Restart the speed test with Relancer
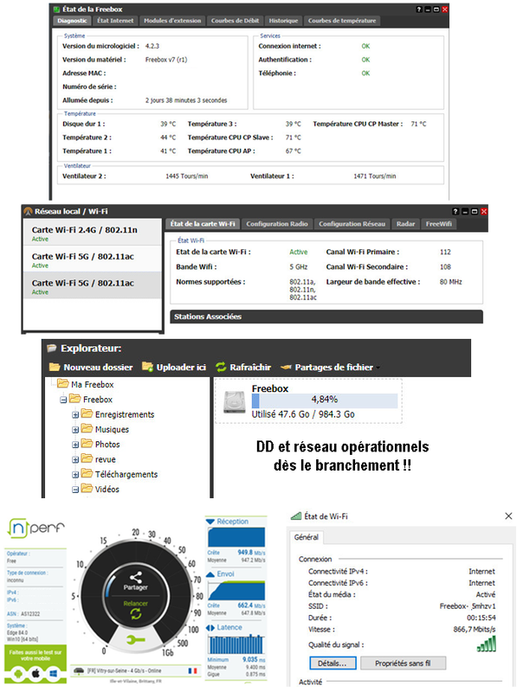Screen dimensions: 523x692 point(136,609)
